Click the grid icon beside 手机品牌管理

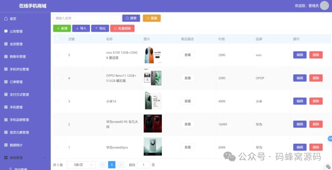[x=6, y=119]
